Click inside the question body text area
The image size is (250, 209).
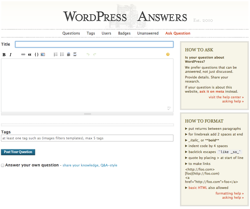click(87, 85)
